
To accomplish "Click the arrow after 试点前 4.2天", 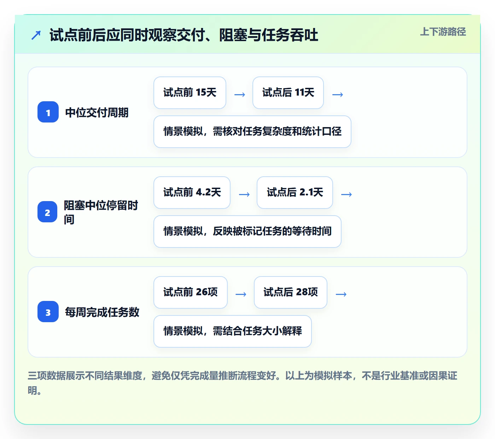I will point(244,194).
